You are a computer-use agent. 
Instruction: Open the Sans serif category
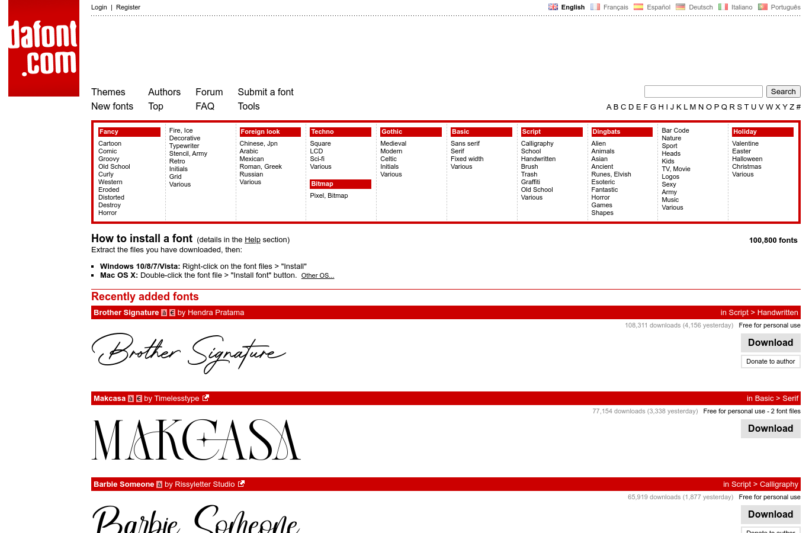pos(465,144)
